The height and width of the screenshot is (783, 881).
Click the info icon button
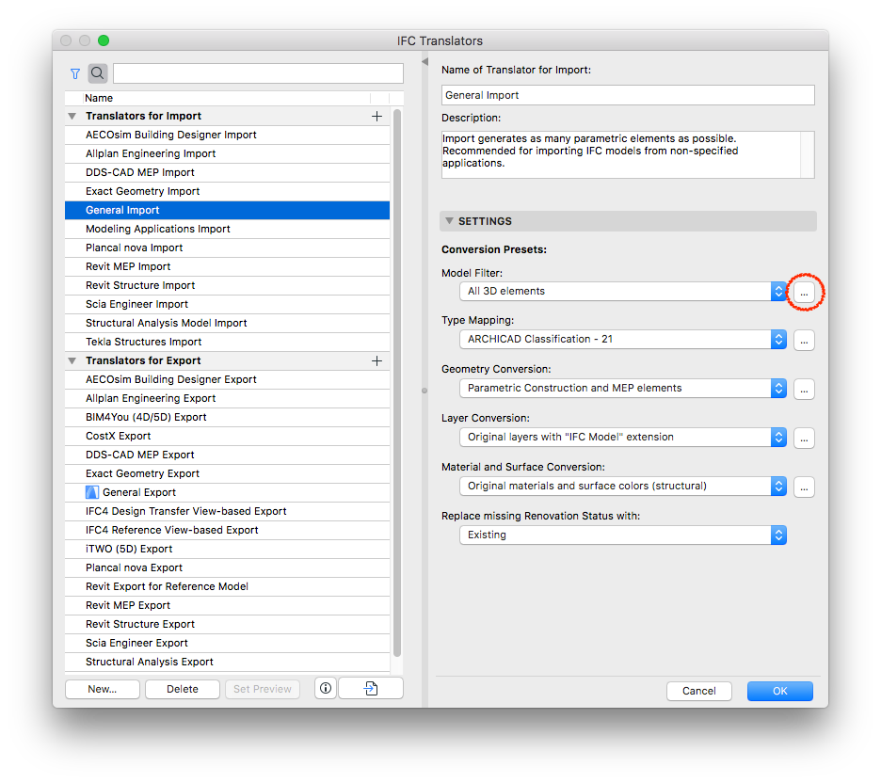click(326, 688)
